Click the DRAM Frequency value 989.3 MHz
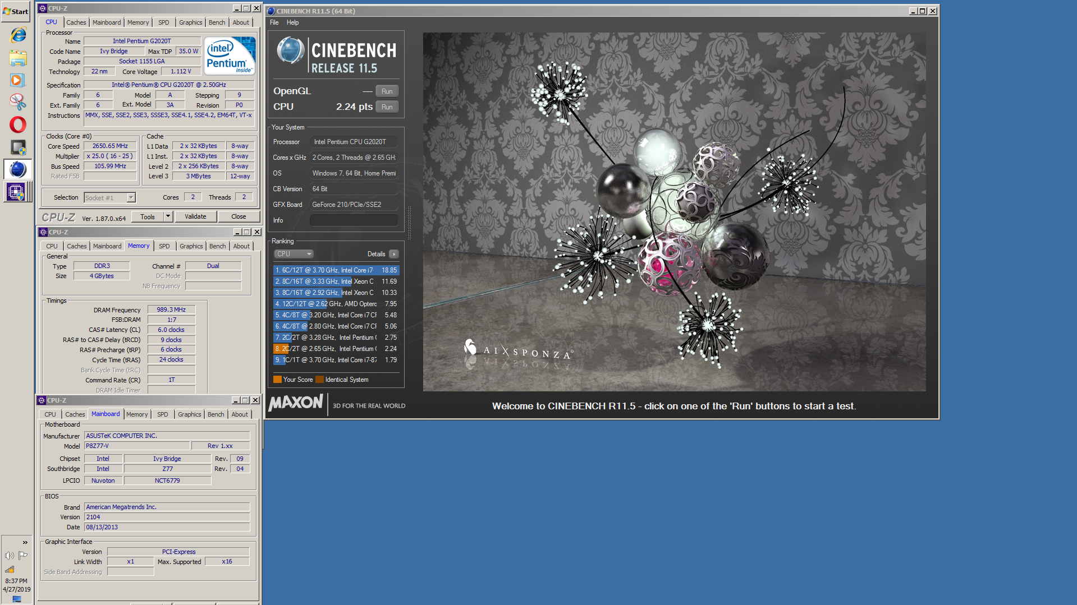The width and height of the screenshot is (1077, 605). point(171,310)
